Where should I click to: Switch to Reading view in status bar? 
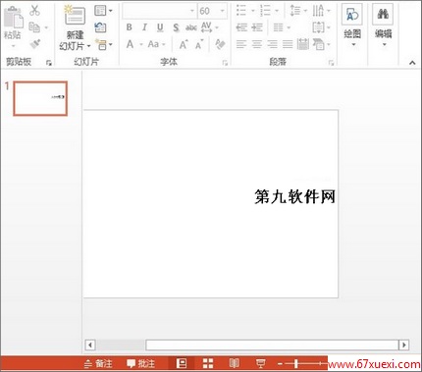point(234,363)
